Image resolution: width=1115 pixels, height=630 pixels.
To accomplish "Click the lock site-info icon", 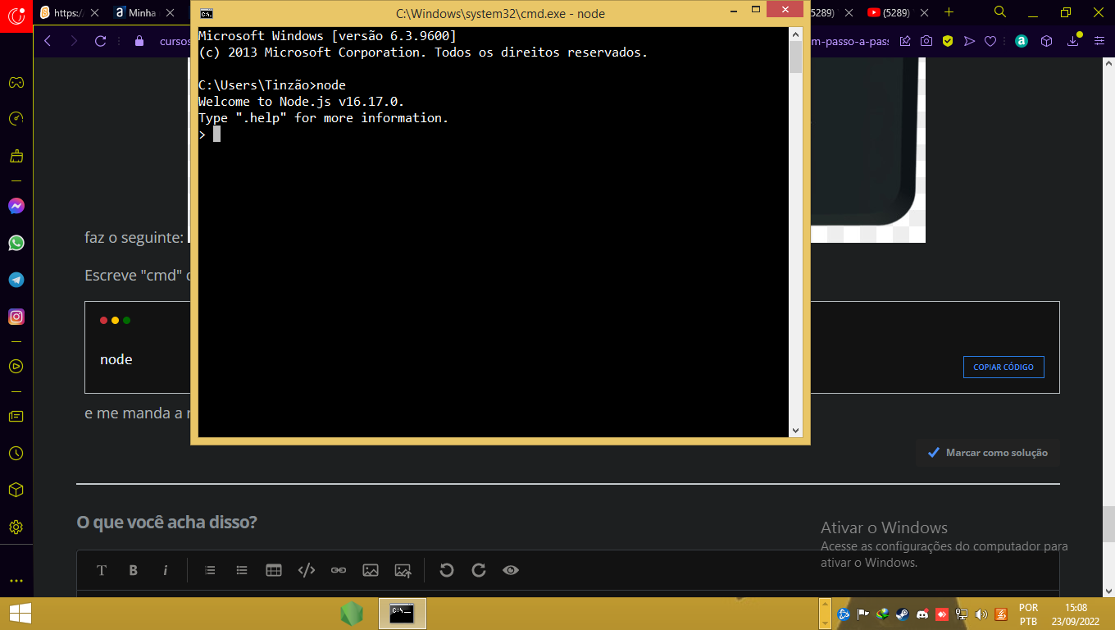I will 139,41.
